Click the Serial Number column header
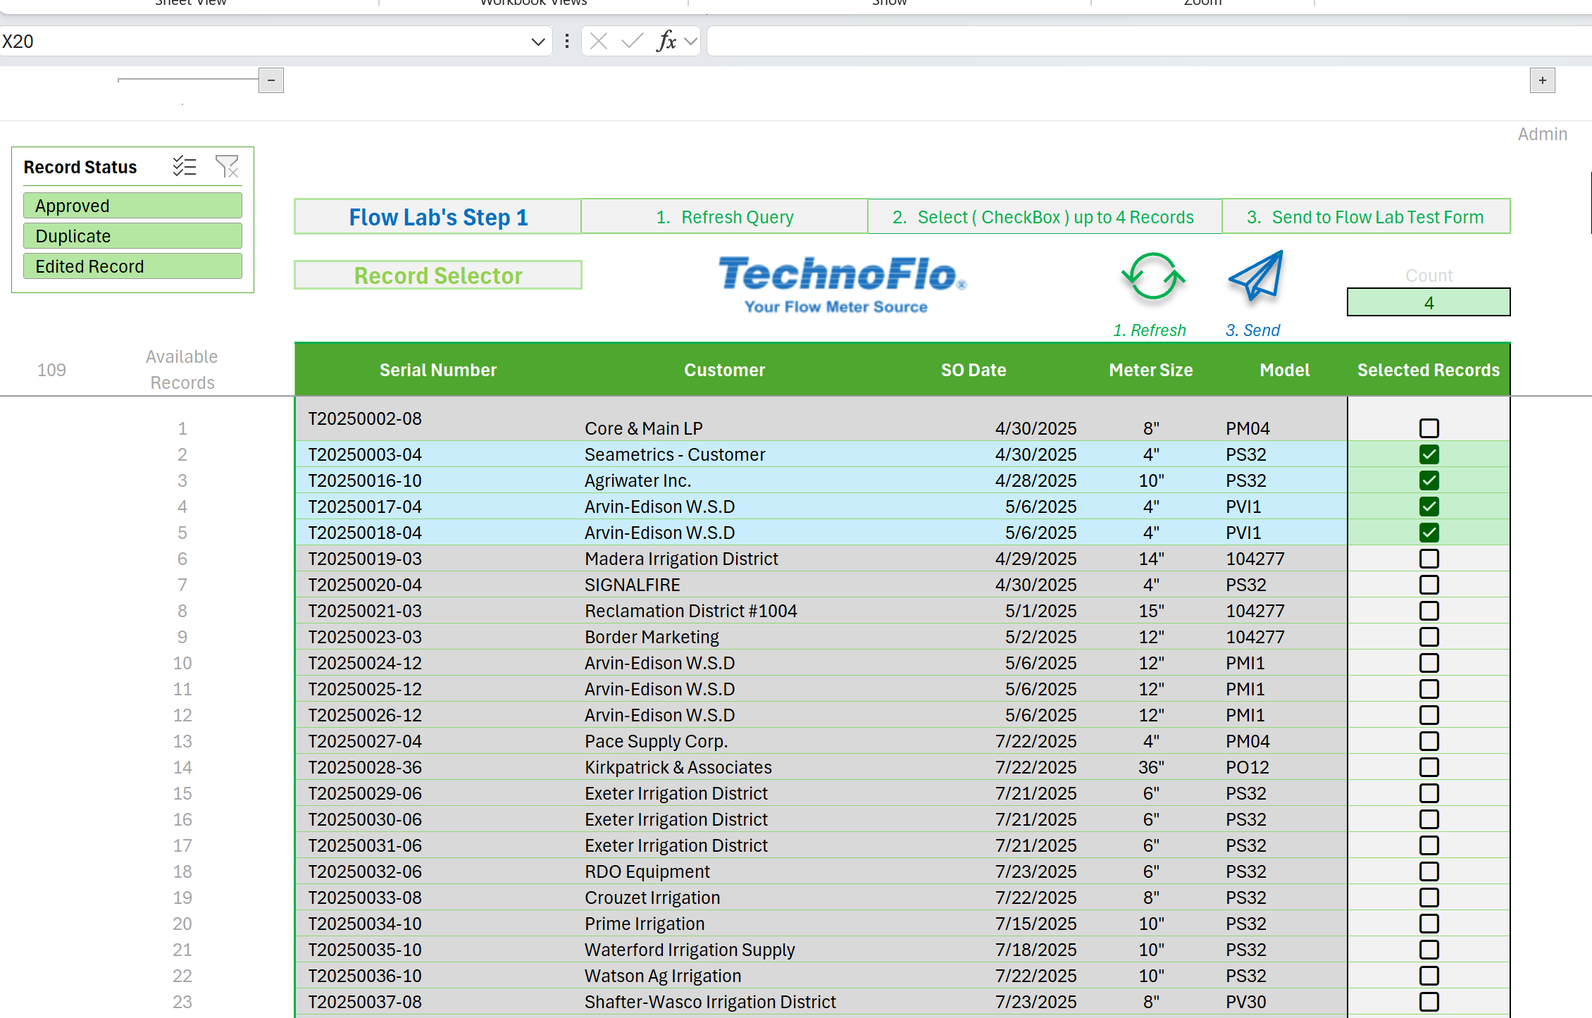The width and height of the screenshot is (1592, 1018). point(438,370)
